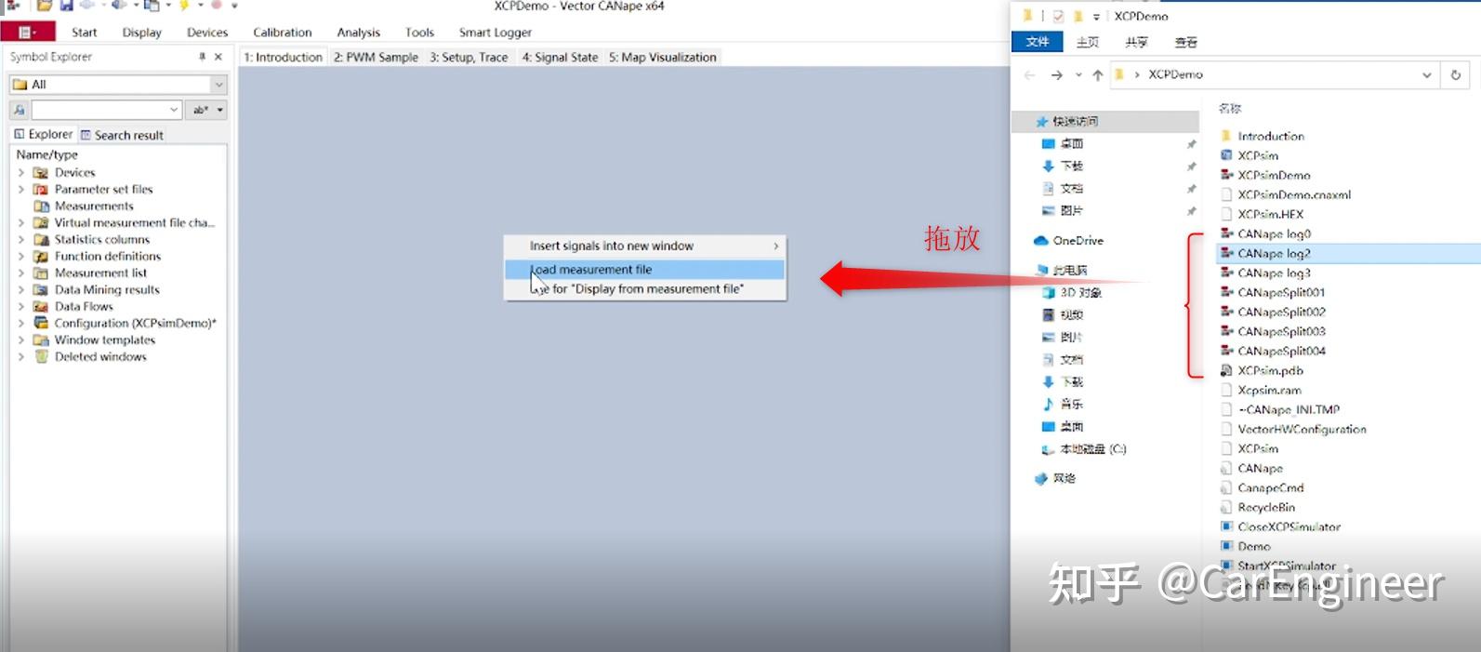The height and width of the screenshot is (652, 1481).
Task: Click the Deleted windows trash icon
Action: (41, 356)
